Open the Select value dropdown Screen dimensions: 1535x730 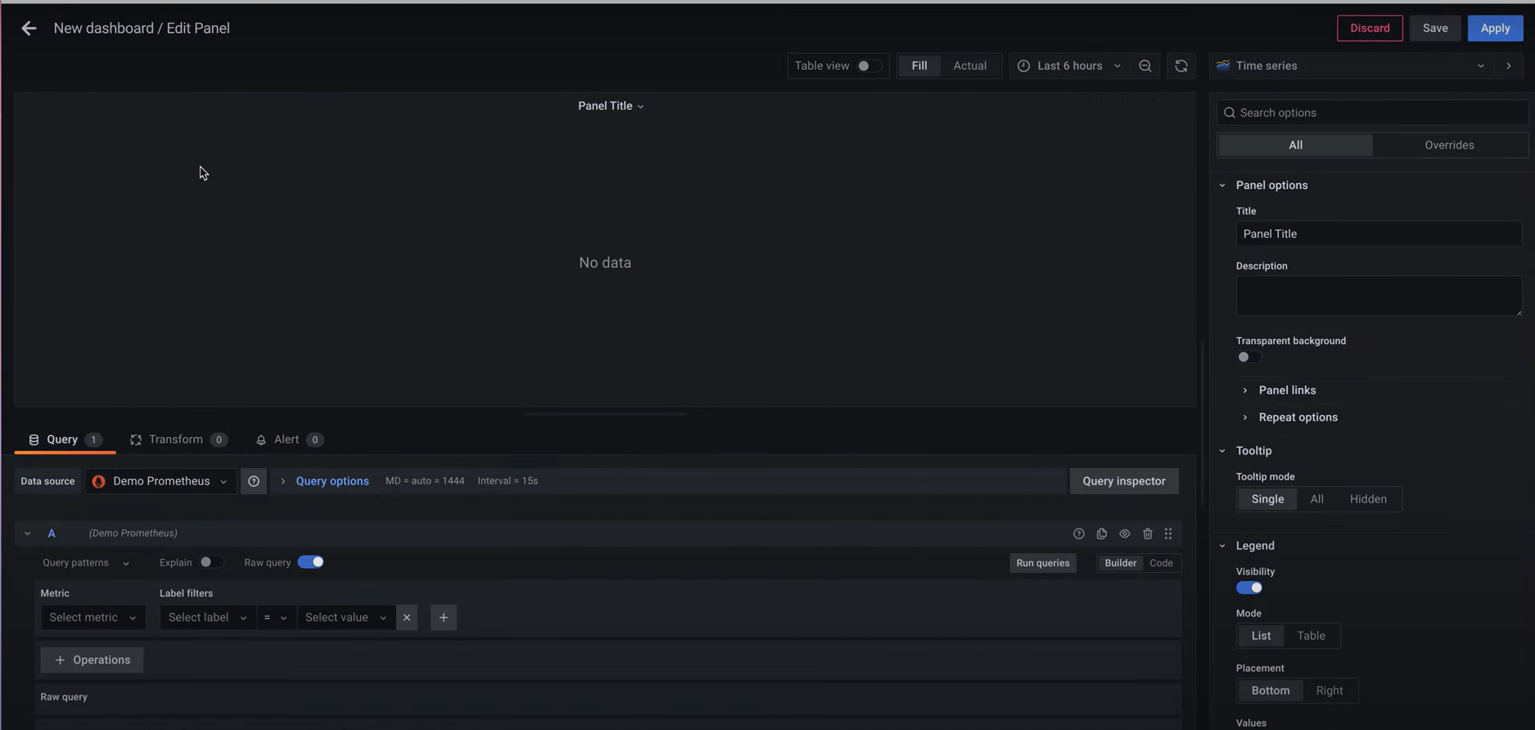tap(345, 618)
